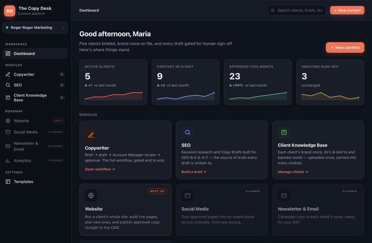This screenshot has height=243, width=372.
Task: Click the Social Media card title
Action: pyautogui.click(x=195, y=209)
